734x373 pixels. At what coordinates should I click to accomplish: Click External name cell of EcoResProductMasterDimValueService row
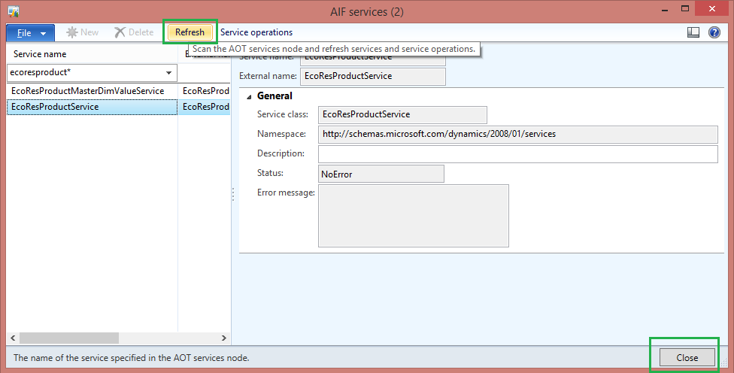click(205, 91)
